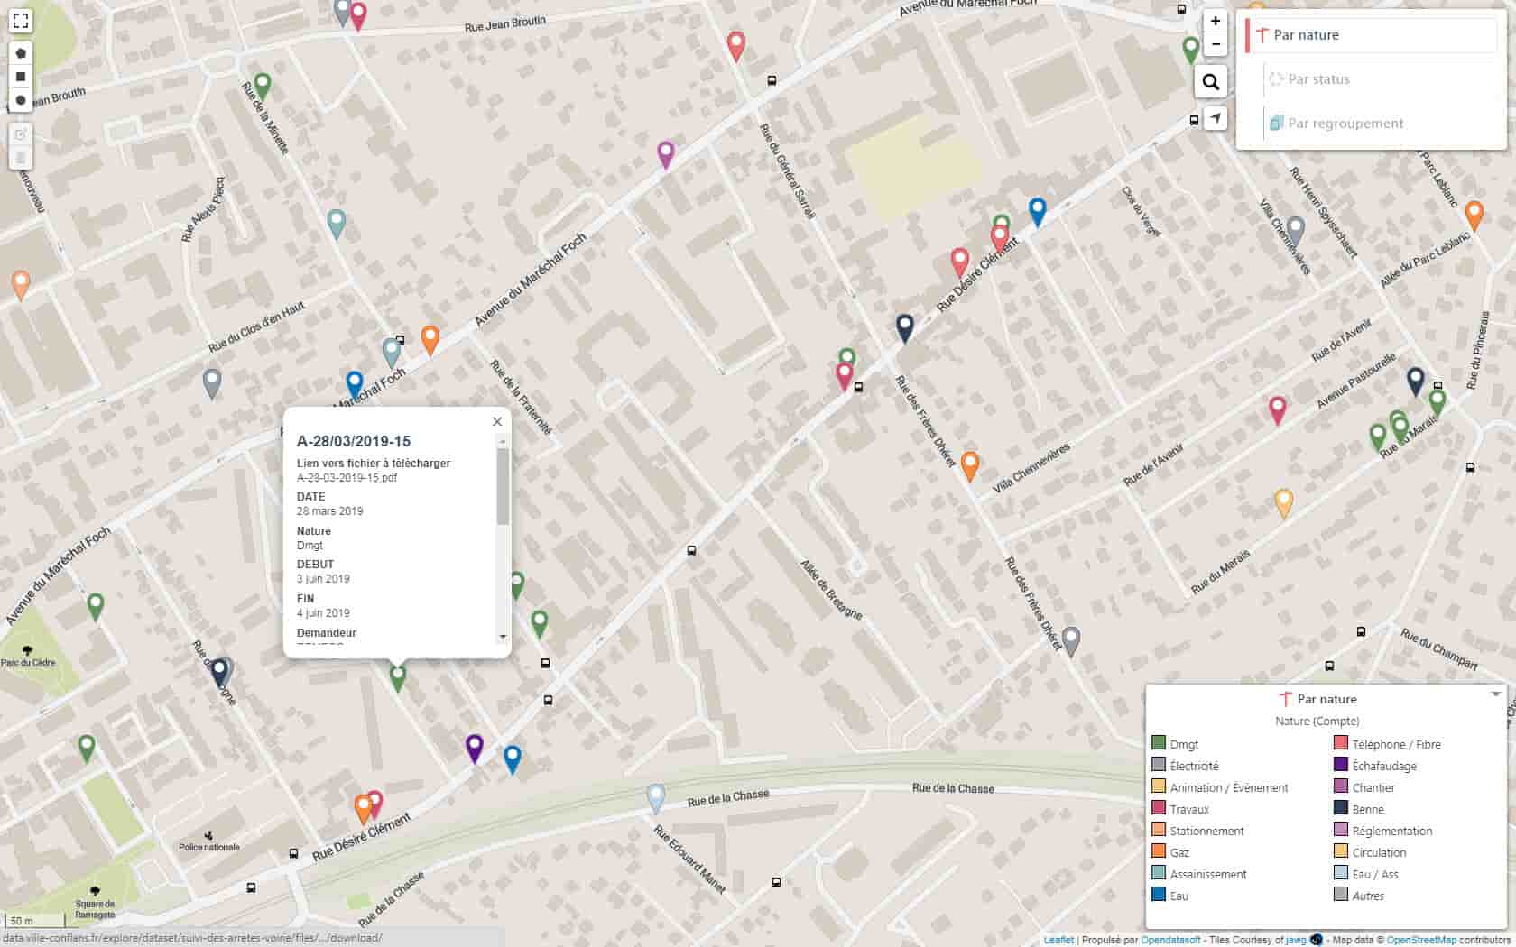Select the draw circle tool
Screen dimensions: 1516x947
(x=21, y=100)
